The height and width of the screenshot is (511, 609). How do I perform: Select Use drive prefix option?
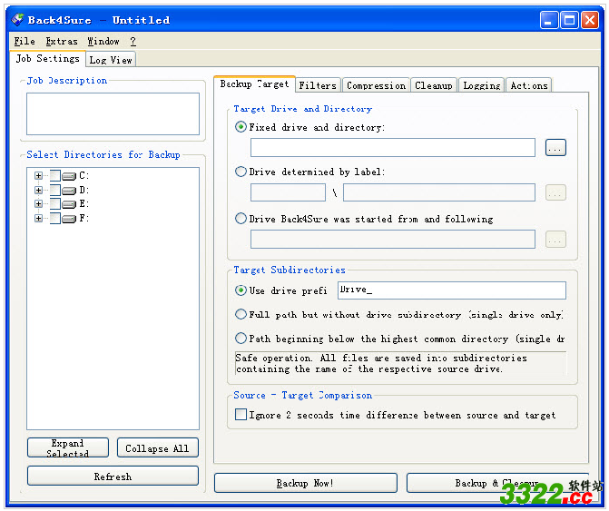(241, 290)
